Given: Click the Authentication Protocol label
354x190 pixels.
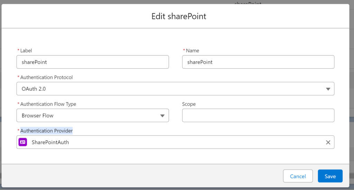Looking at the screenshot, I should click(47, 77).
